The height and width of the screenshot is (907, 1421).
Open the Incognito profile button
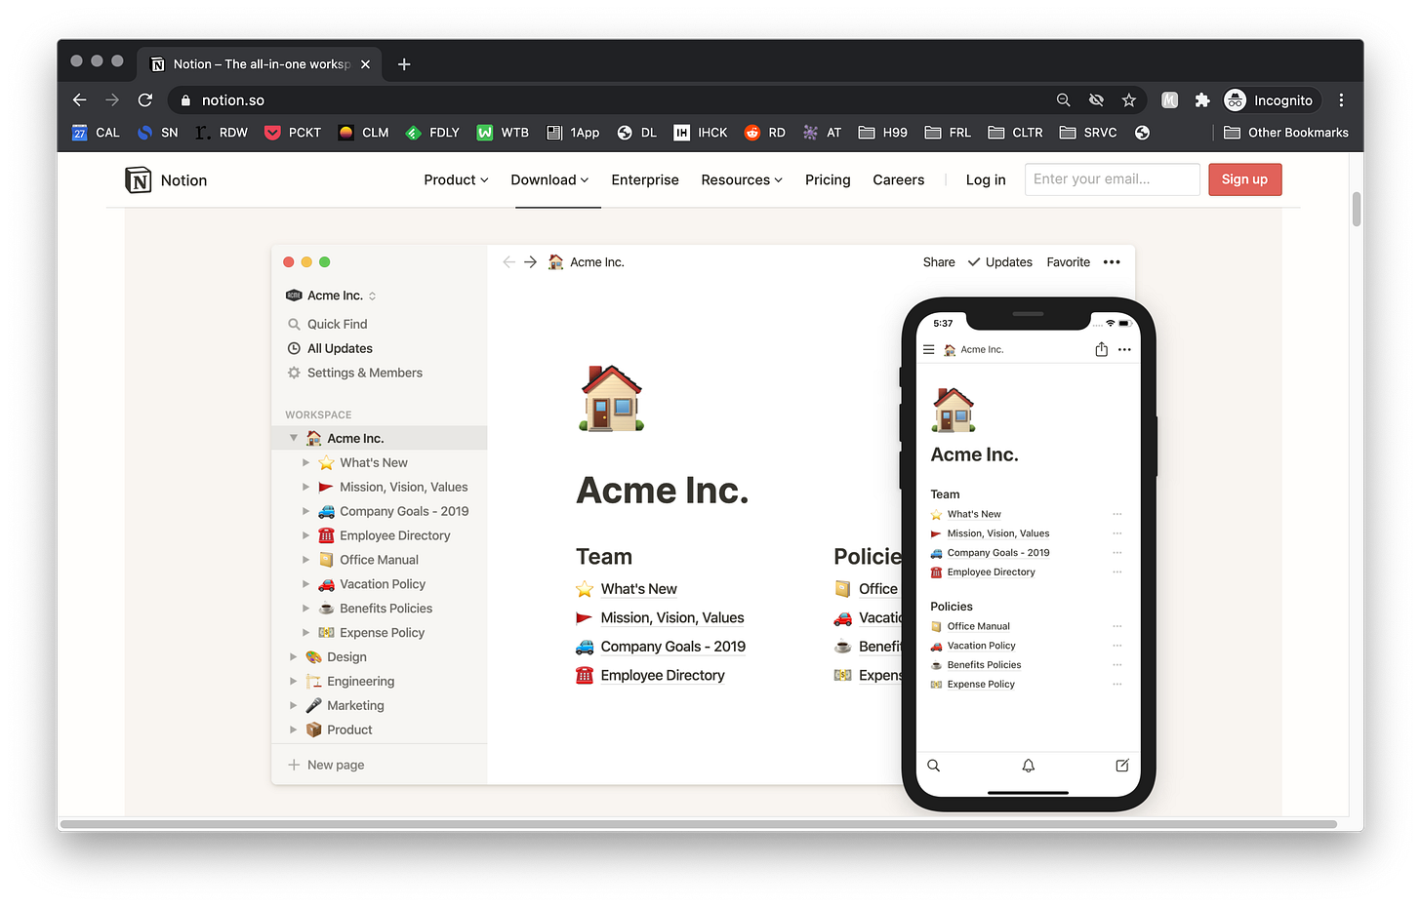[x=1270, y=99]
